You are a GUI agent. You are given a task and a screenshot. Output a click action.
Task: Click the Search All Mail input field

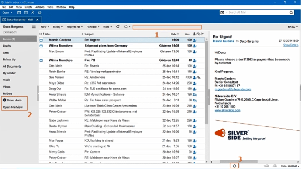258,13
